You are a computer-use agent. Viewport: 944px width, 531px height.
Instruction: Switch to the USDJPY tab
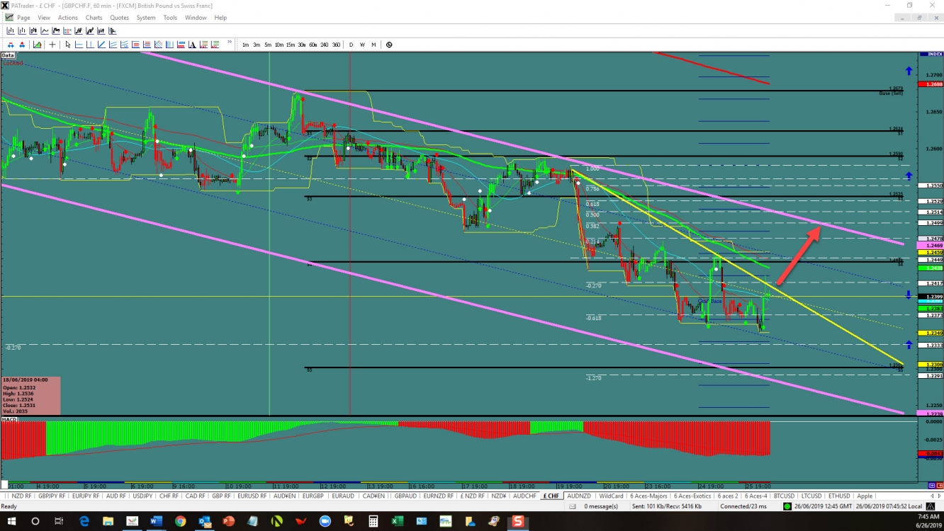point(142,496)
